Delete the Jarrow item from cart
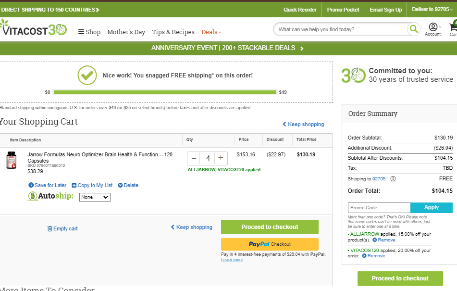Image resolution: width=457 pixels, height=291 pixels. tap(128, 185)
